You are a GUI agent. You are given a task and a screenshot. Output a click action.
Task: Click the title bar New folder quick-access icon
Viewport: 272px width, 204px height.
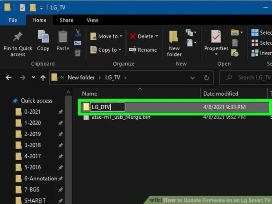click(33, 7)
